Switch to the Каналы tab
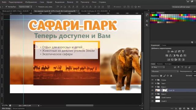This screenshot has height=110, width=196. 160,64
